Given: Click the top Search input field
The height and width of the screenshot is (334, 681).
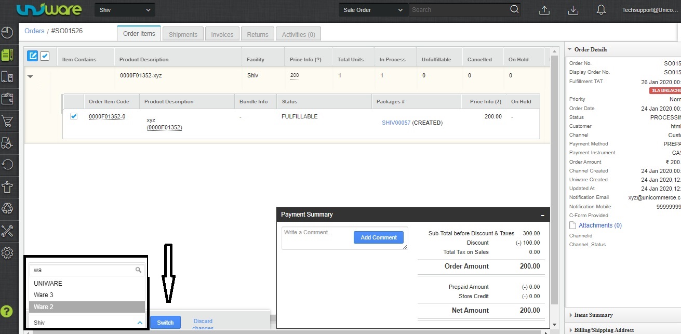Looking at the screenshot, I should pos(459,10).
